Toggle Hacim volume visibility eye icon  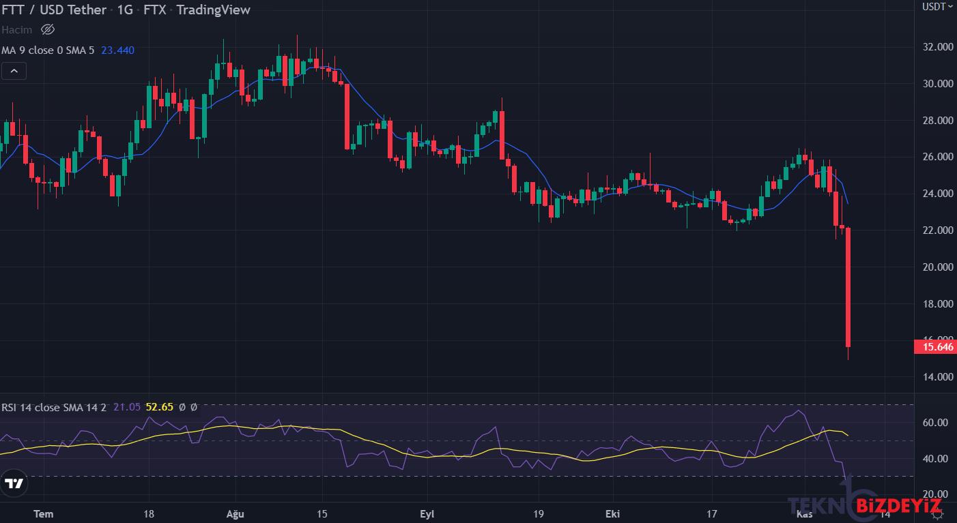[47, 30]
